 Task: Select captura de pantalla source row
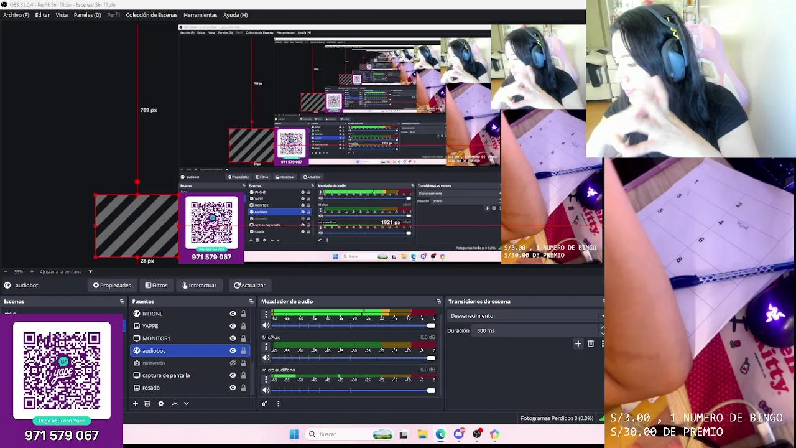(x=189, y=375)
